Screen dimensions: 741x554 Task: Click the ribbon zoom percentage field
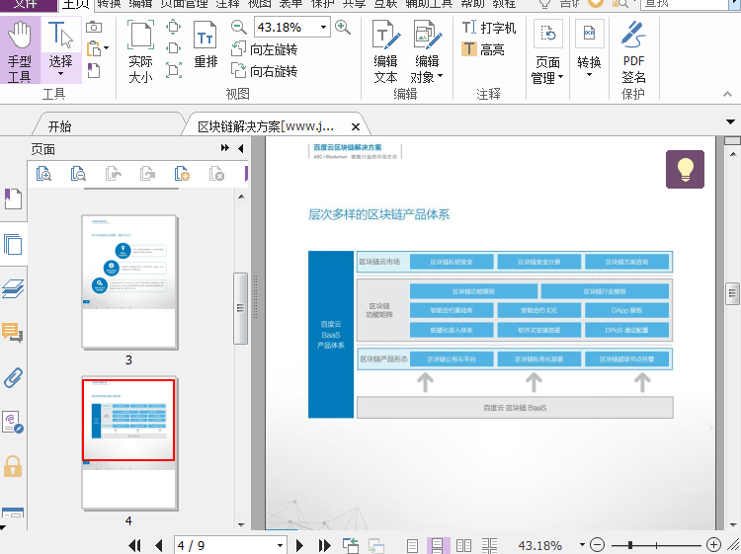pyautogui.click(x=286, y=28)
